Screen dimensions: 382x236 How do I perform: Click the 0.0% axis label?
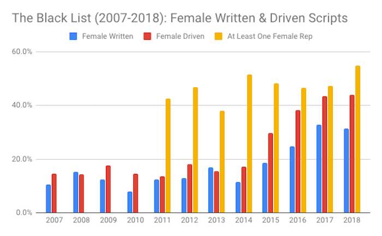(24, 213)
